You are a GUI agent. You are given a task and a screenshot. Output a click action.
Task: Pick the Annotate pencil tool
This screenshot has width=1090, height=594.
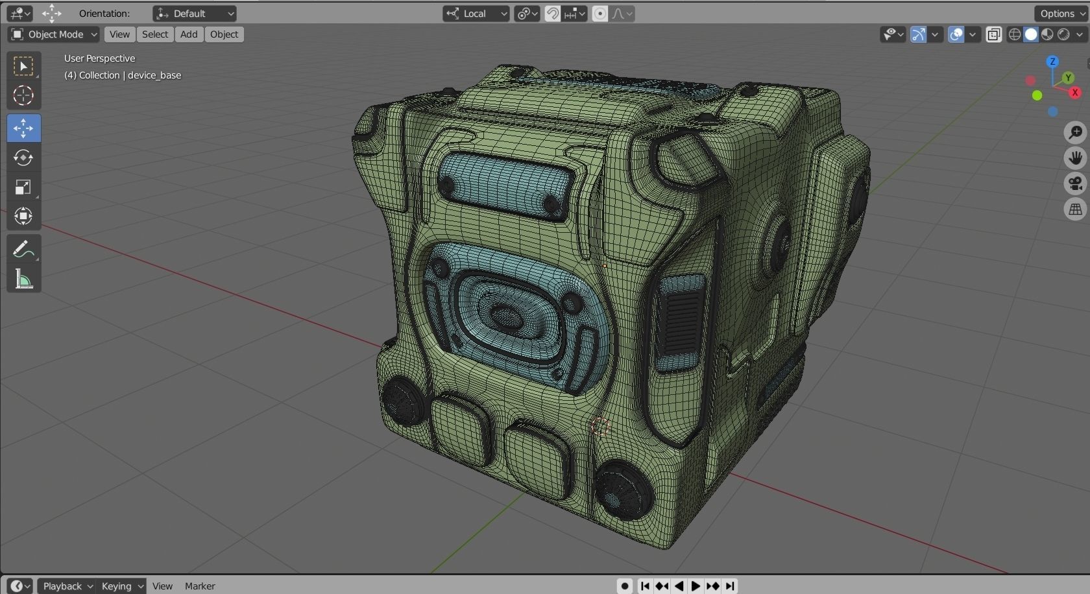(x=23, y=249)
